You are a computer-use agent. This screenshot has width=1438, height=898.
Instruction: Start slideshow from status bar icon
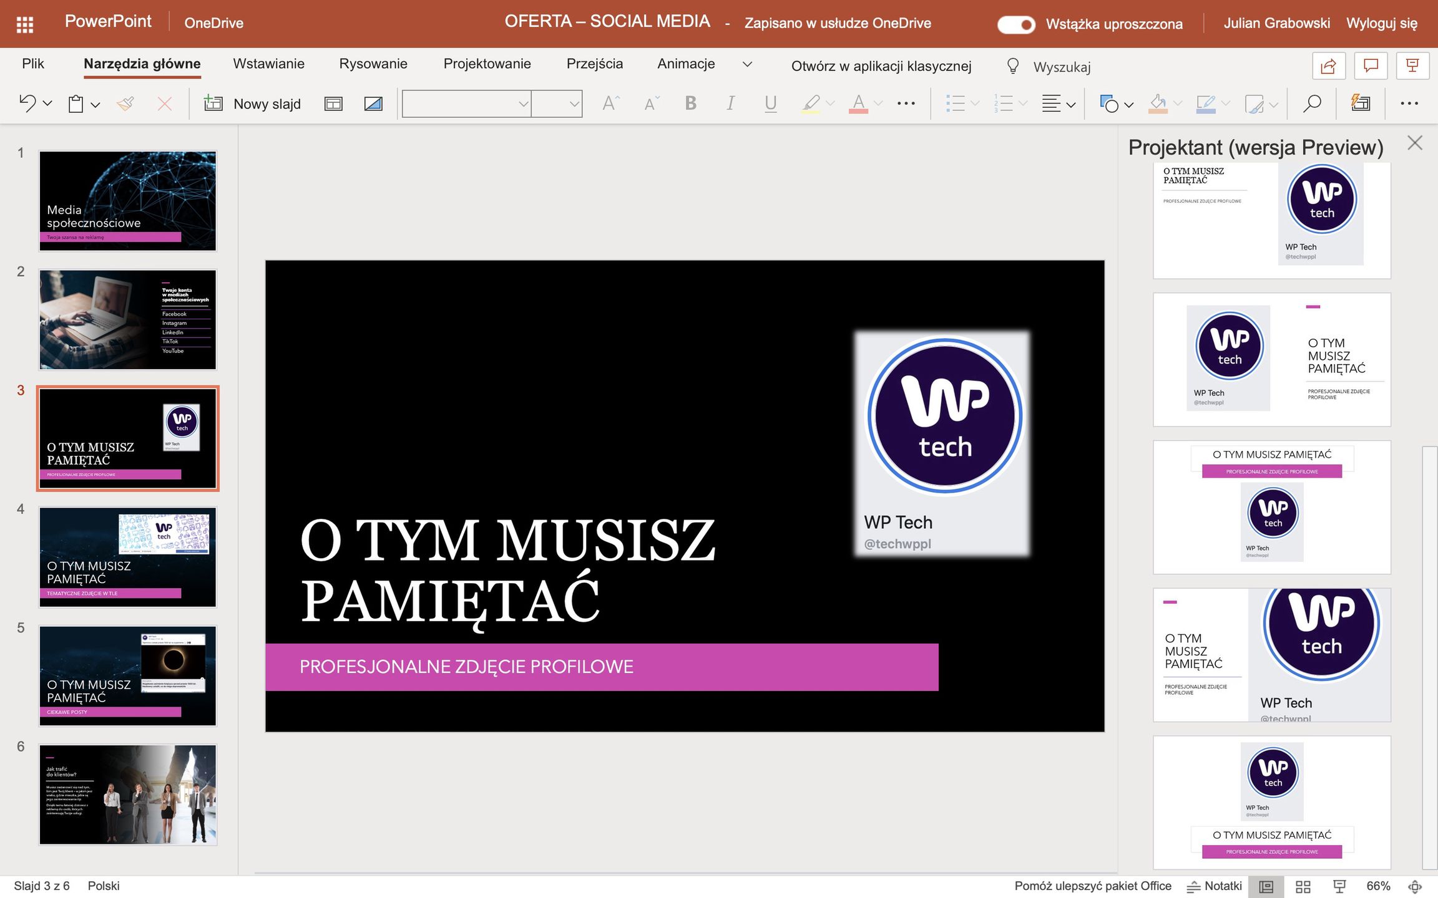1339,886
